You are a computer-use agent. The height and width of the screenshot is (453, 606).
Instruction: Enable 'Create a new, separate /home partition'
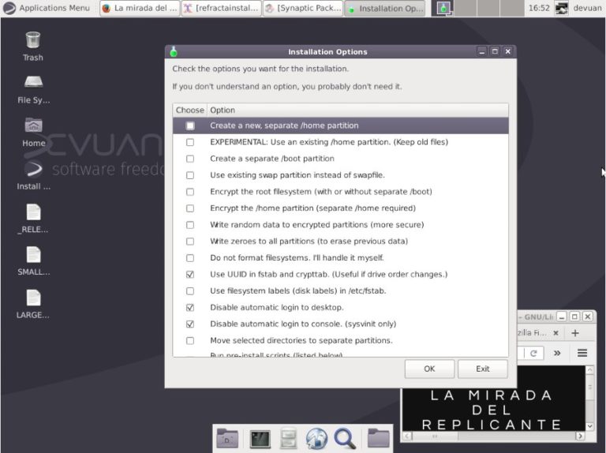[190, 125]
